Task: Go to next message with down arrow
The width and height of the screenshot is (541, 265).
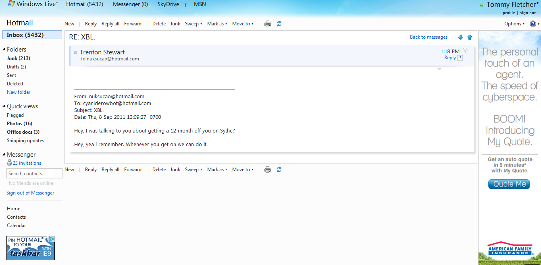Action: pos(461,37)
